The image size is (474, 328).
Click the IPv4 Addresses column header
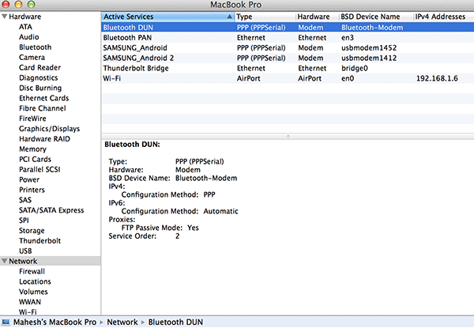442,16
